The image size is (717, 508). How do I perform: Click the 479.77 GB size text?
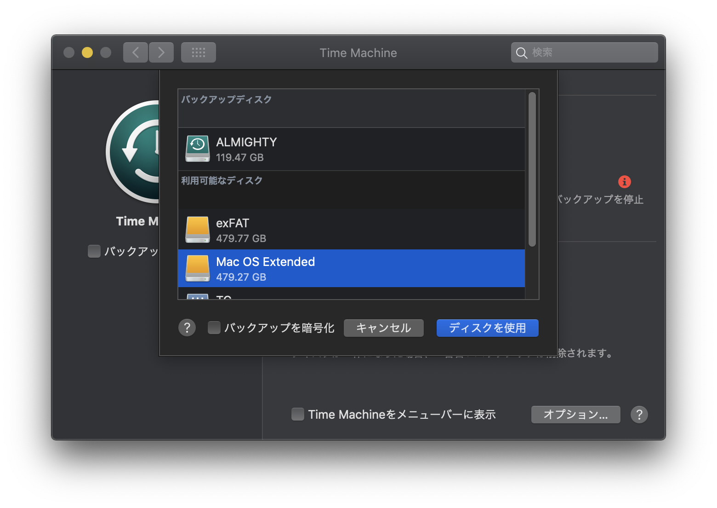click(x=241, y=238)
